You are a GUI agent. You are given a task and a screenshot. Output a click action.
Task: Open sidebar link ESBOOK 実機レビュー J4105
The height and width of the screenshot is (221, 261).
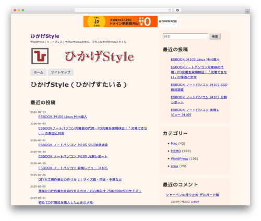[195, 112]
